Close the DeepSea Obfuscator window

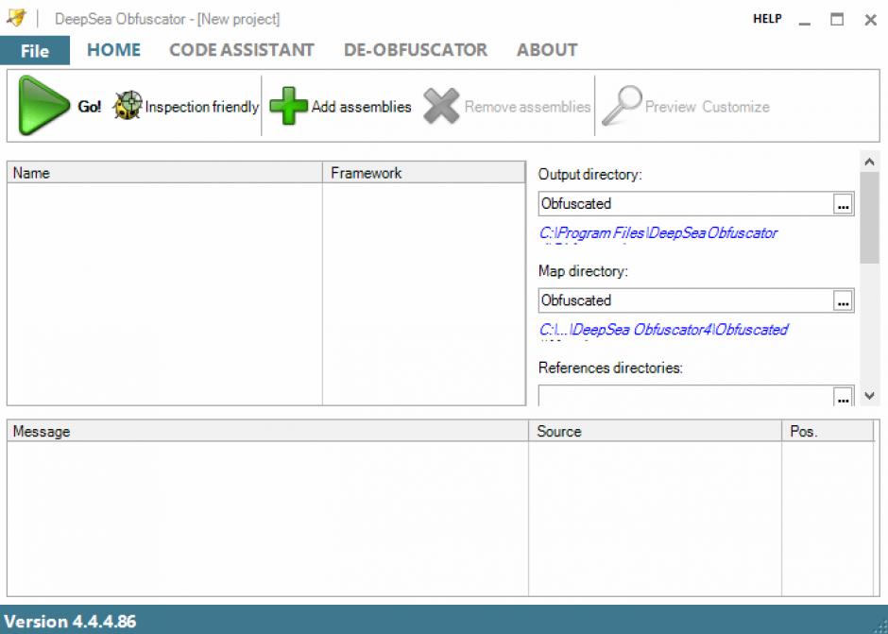tap(870, 20)
